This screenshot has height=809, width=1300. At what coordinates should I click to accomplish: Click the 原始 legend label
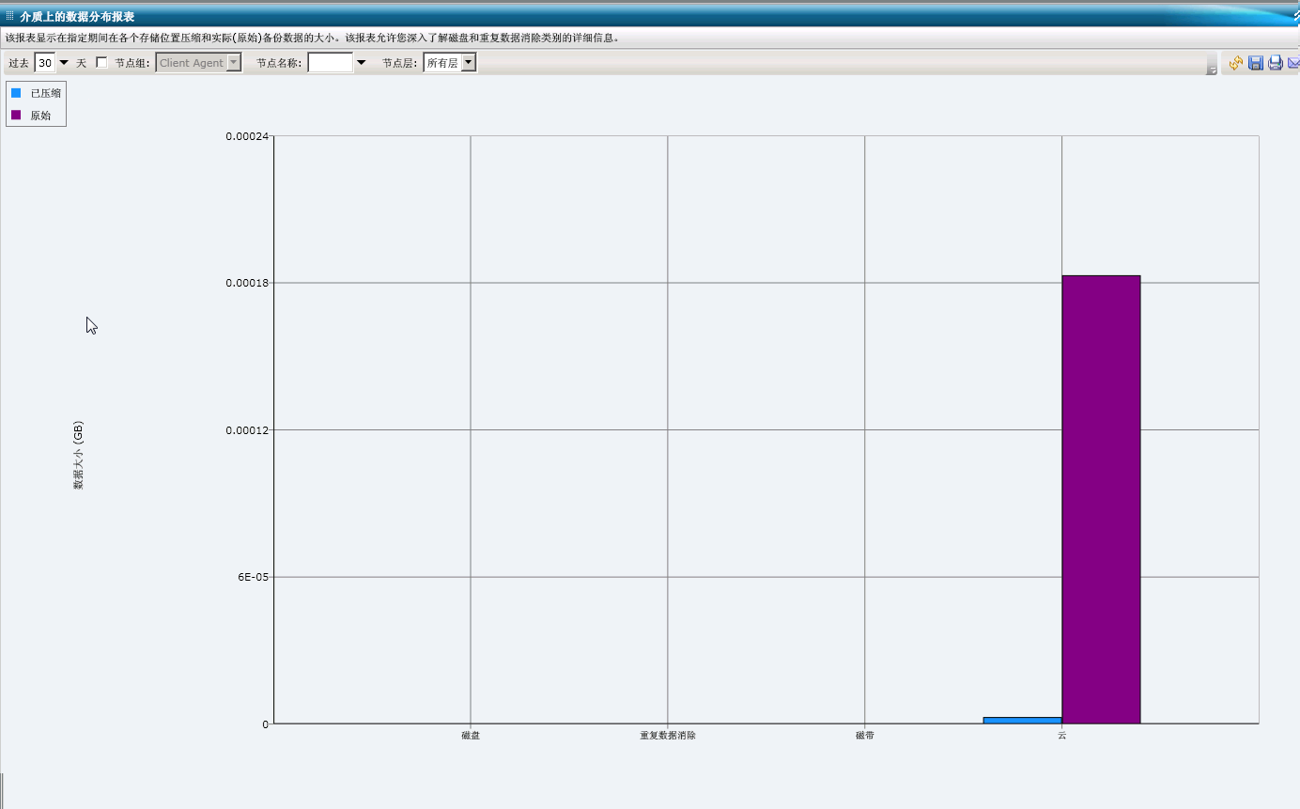41,116
